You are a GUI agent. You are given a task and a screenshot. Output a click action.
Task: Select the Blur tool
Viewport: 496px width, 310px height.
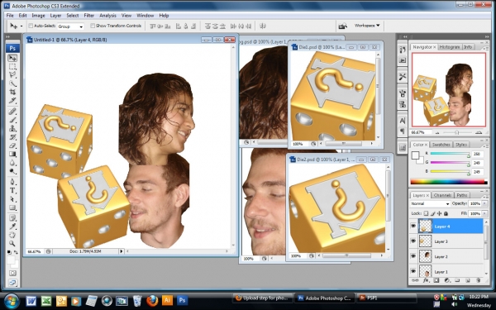click(x=12, y=163)
